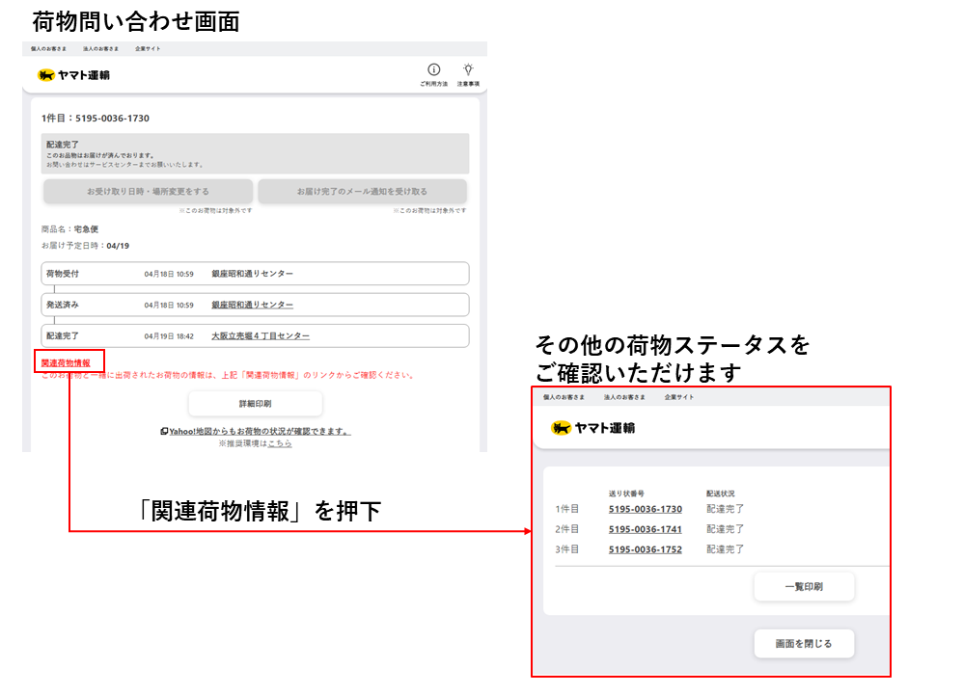963x694 pixels.
Task: Click the Yahoo!地図 shipment status link
Action: 255,430
